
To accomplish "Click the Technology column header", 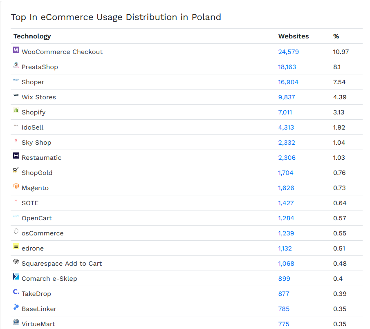I will [32, 36].
